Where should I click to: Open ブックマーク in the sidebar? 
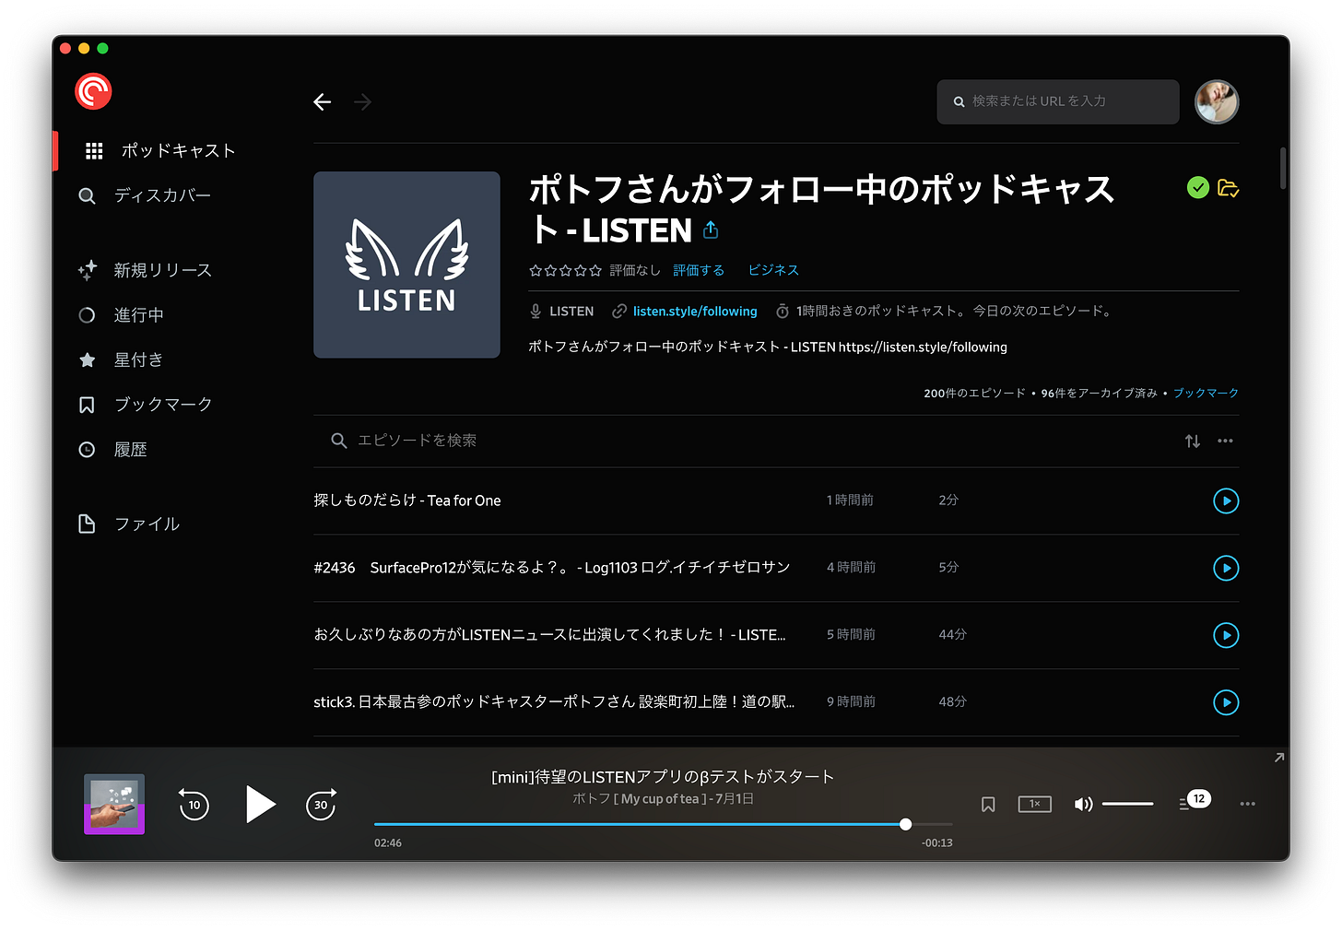(145, 405)
